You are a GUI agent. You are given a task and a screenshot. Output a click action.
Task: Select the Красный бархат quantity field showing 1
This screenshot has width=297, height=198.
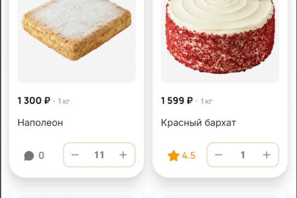pos(243,155)
